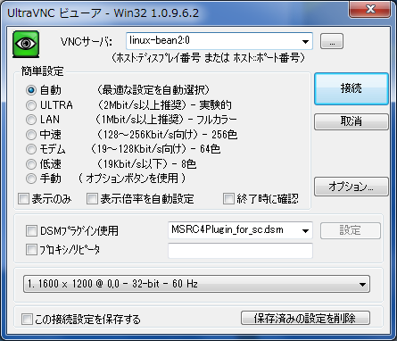Click the VNCサーバ: label
The width and height of the screenshot is (397, 341).
[x=87, y=41]
